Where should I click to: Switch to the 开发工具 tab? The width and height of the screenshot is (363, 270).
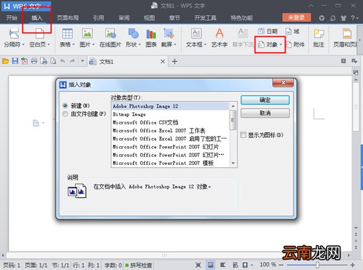pos(205,18)
